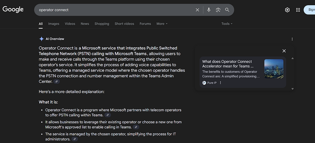Image resolution: width=315 pixels, height=143 pixels.
Task: Switch to the Images tab
Action: coord(54,24)
